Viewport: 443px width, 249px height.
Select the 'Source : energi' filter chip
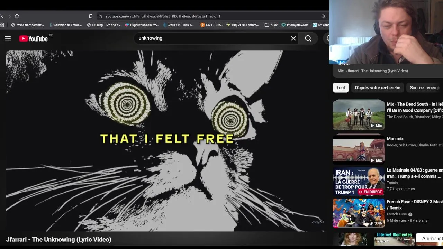pos(425,87)
